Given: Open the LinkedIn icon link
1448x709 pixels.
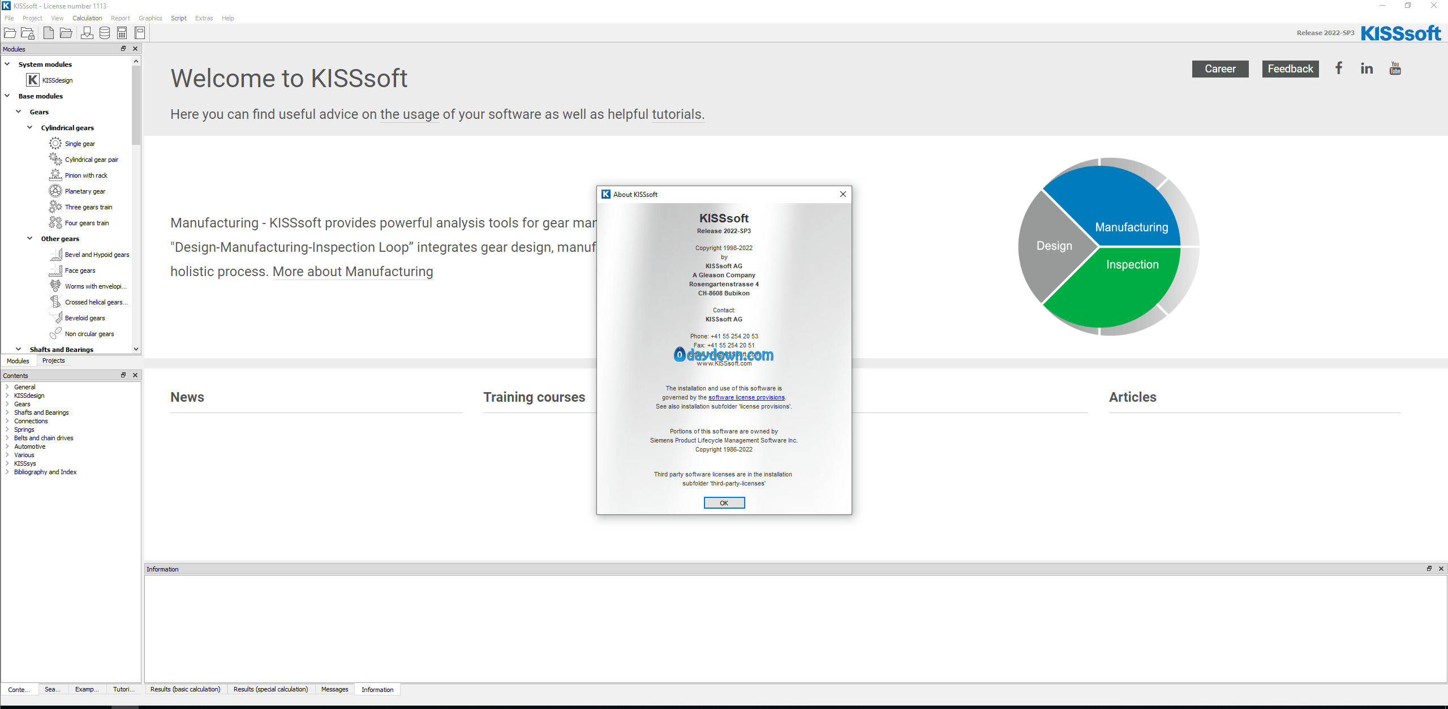Looking at the screenshot, I should tap(1367, 68).
